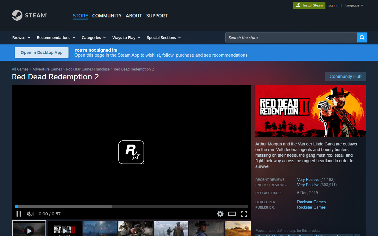Image resolution: width=378 pixels, height=236 pixels.
Task: Click the Rockstar logo in the video
Action: [x=131, y=152]
